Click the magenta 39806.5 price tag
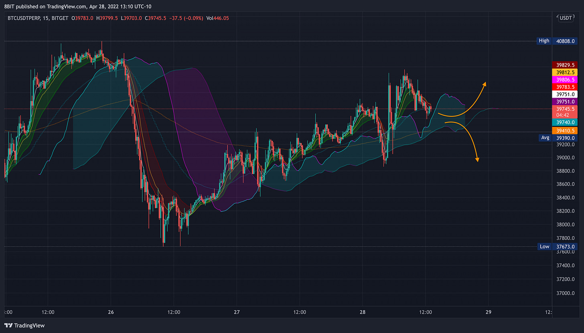Screen dimensions: 584x333 pyautogui.click(x=564, y=80)
